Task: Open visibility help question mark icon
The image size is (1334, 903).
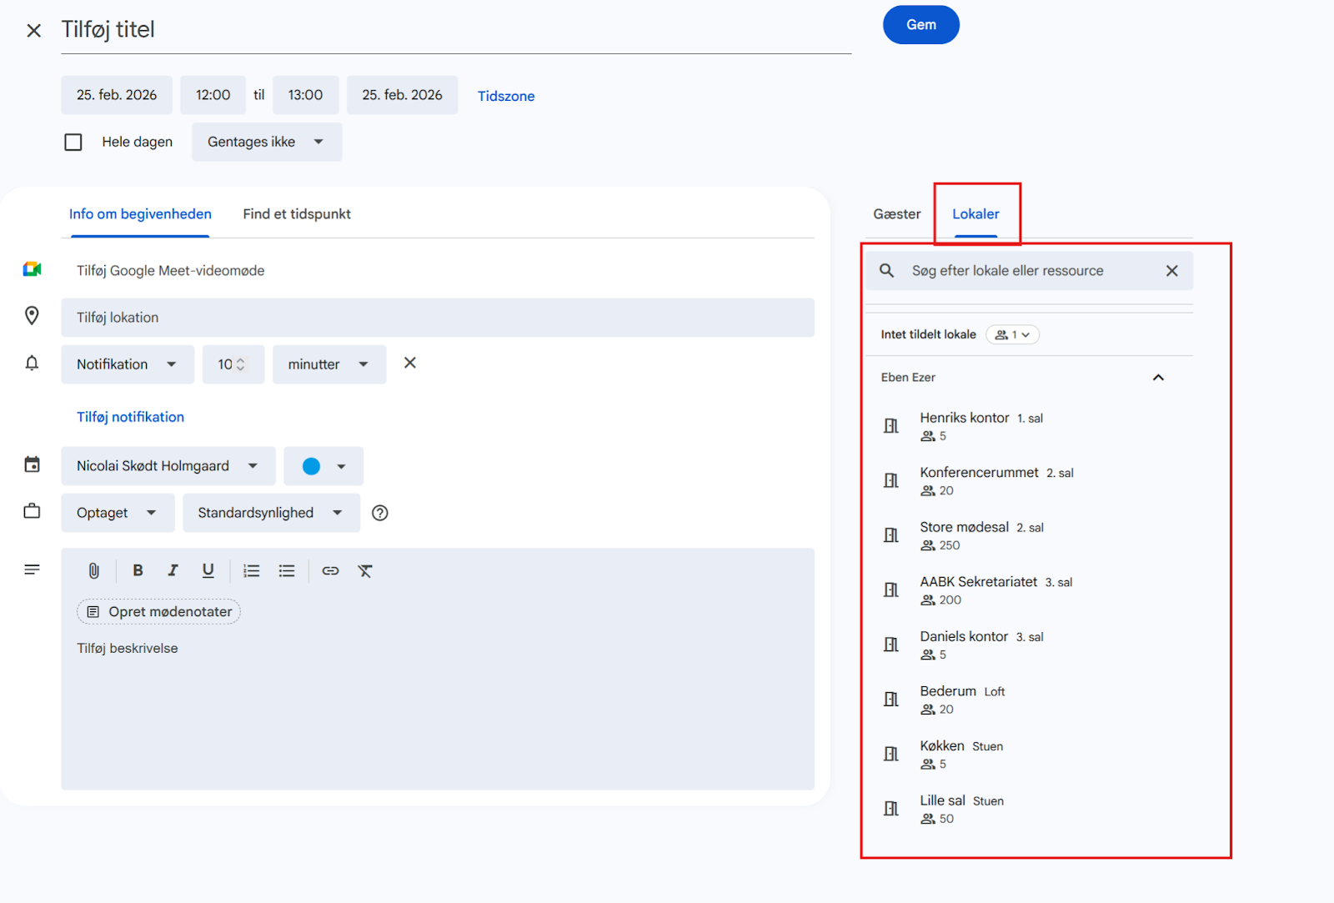Action: [380, 514]
